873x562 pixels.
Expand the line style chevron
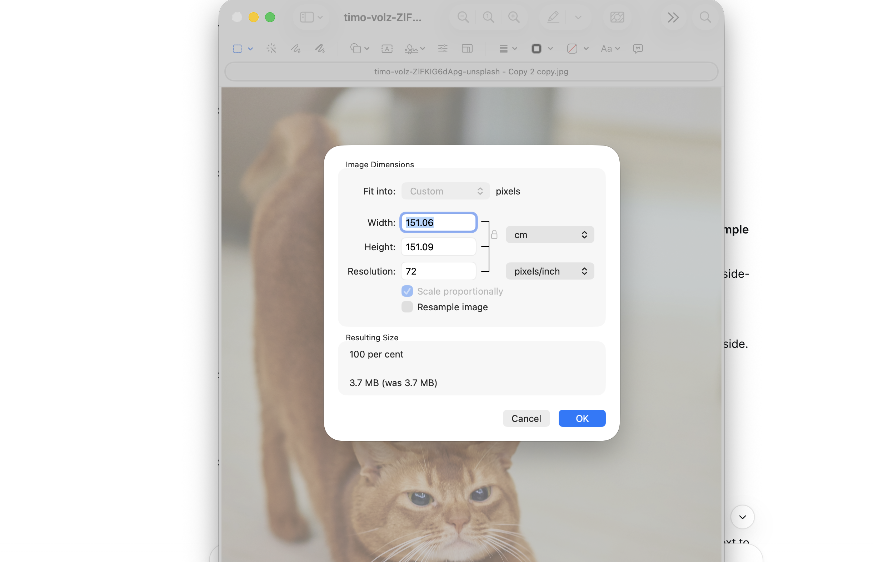click(515, 49)
